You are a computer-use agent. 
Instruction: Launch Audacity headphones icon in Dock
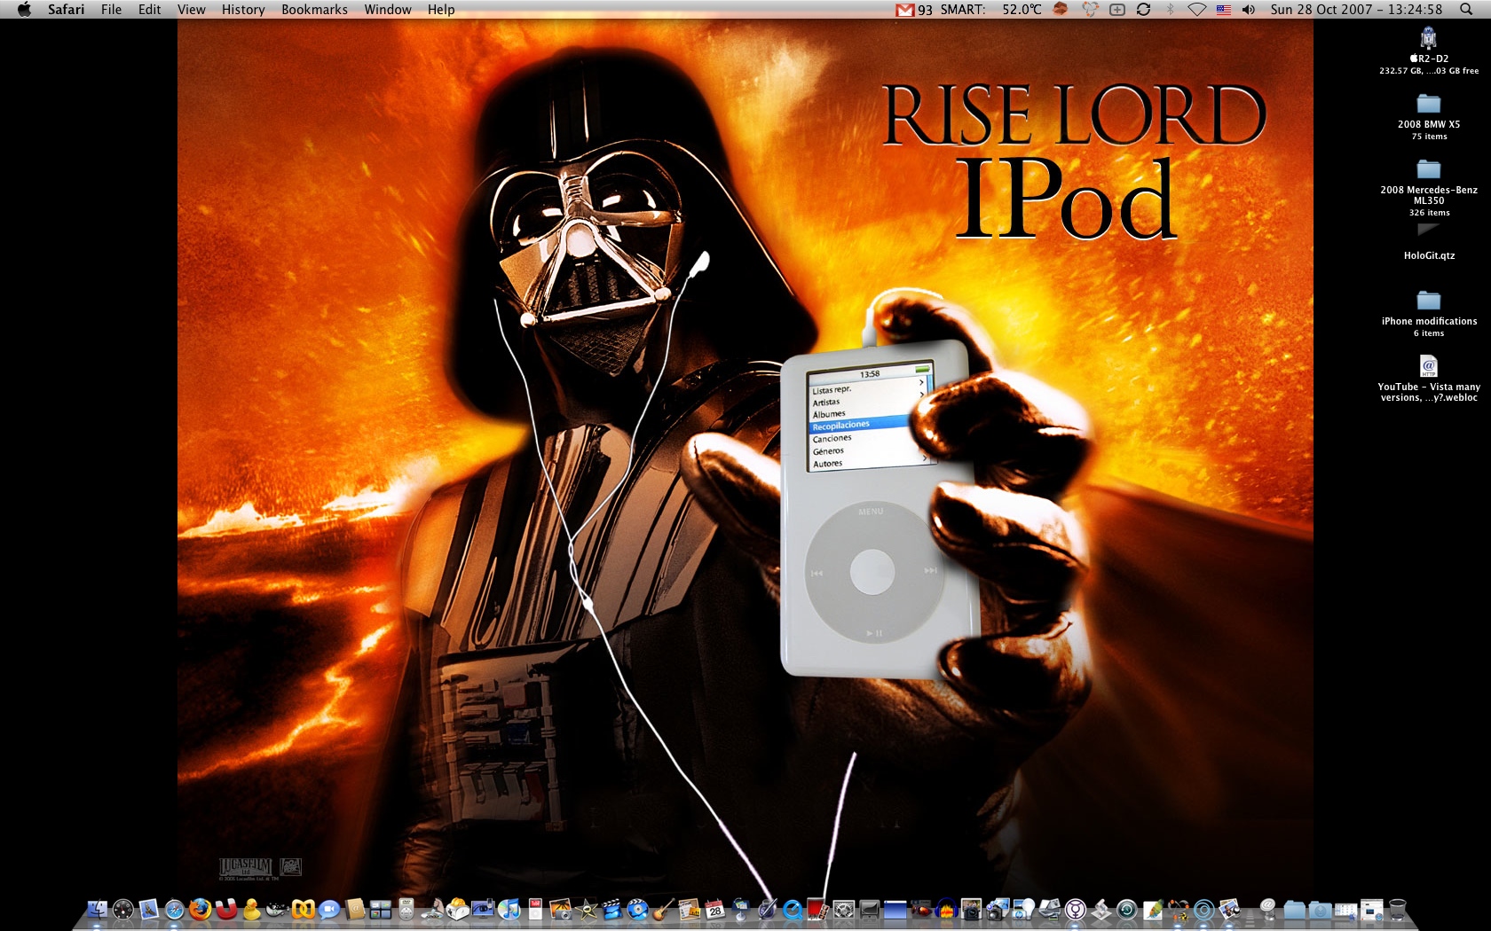[x=946, y=909]
